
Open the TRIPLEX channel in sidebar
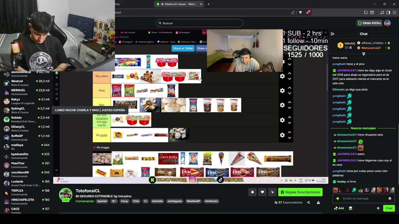coord(26,192)
